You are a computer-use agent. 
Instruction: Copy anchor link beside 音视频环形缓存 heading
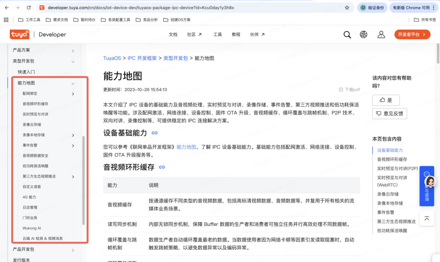tap(162, 166)
